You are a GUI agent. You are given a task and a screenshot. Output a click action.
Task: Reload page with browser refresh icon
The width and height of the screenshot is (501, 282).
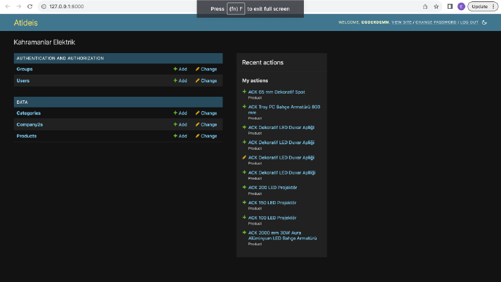pos(30,6)
